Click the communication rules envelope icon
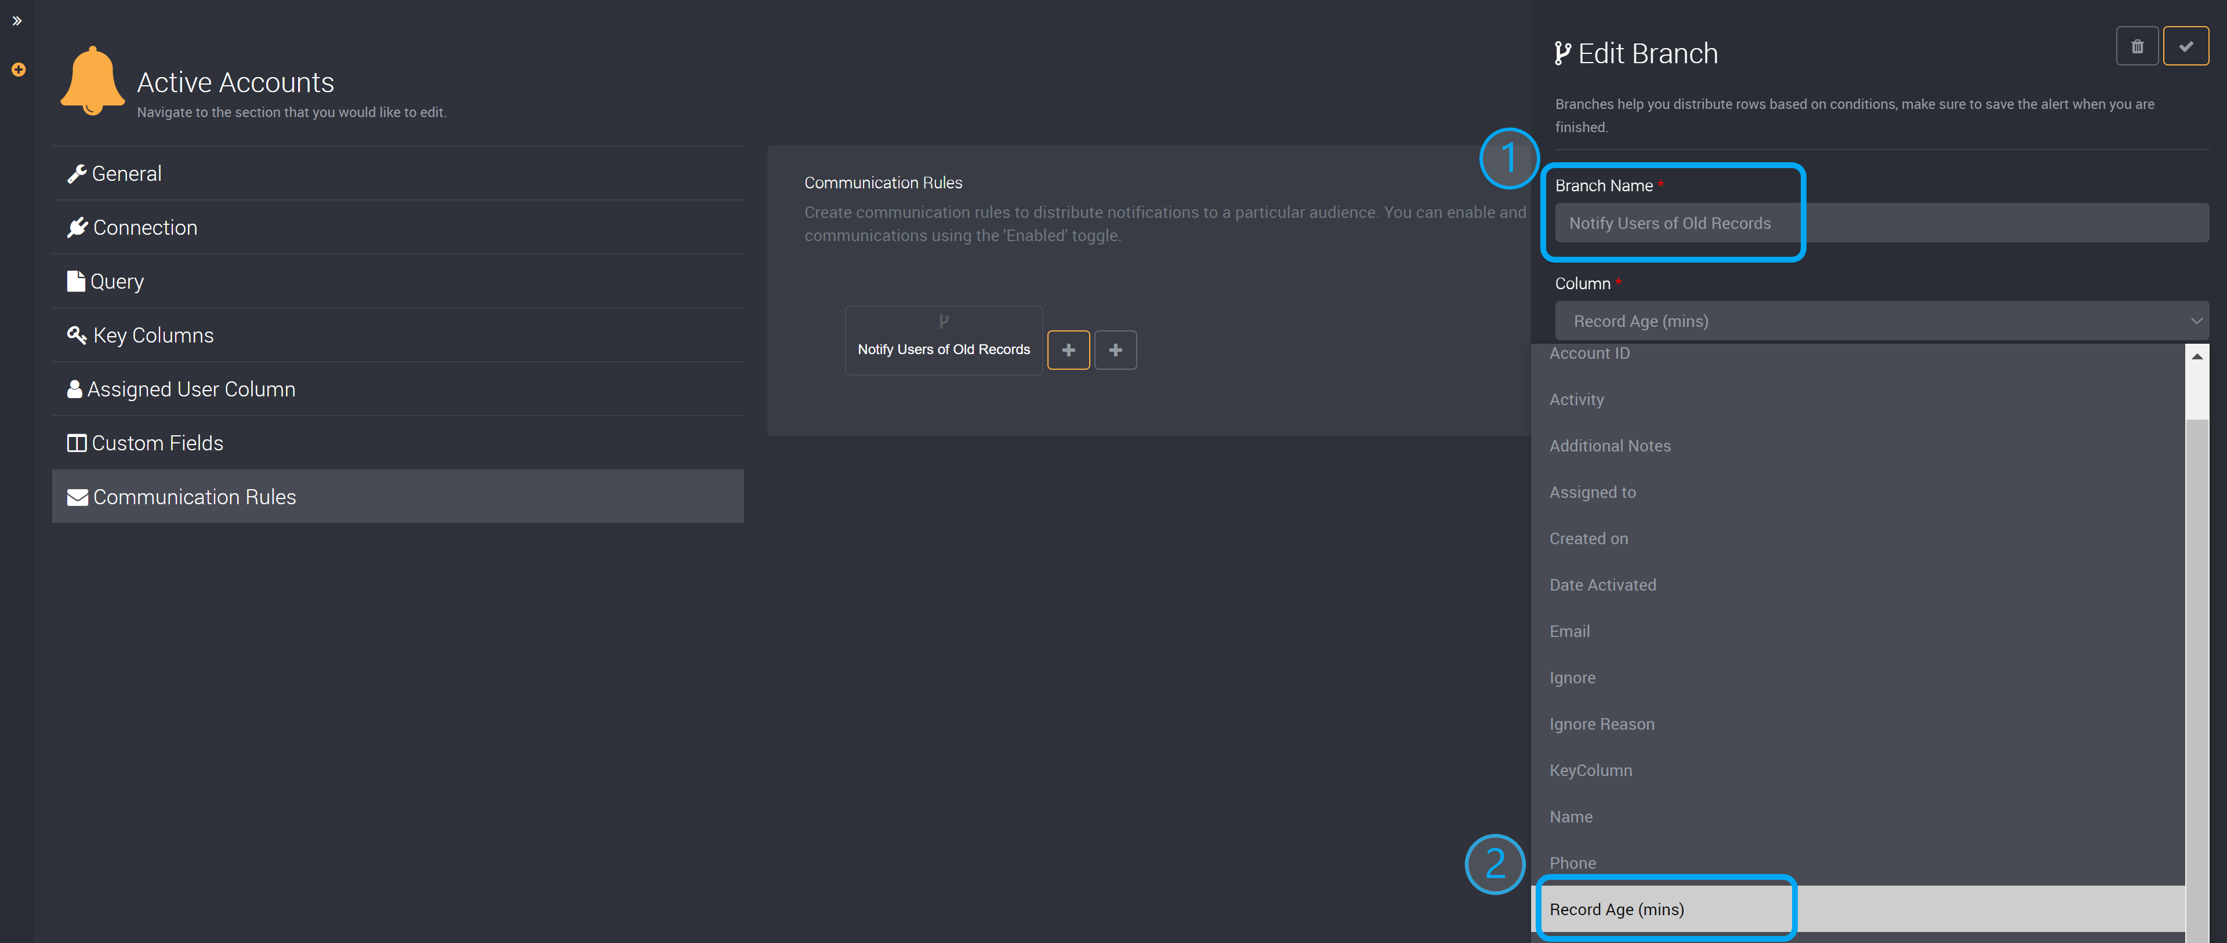This screenshot has width=2227, height=943. [x=75, y=496]
